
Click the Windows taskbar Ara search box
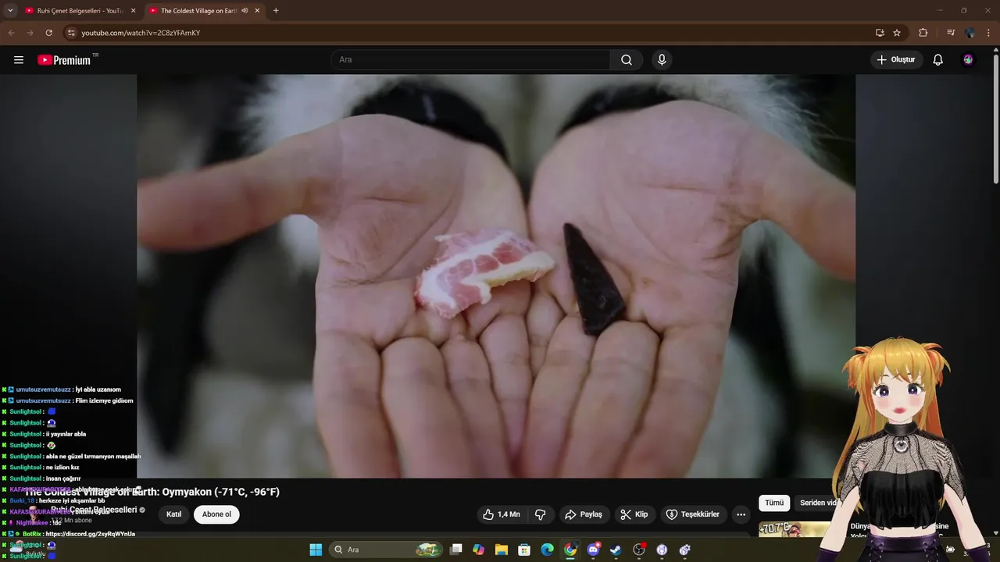(x=387, y=550)
